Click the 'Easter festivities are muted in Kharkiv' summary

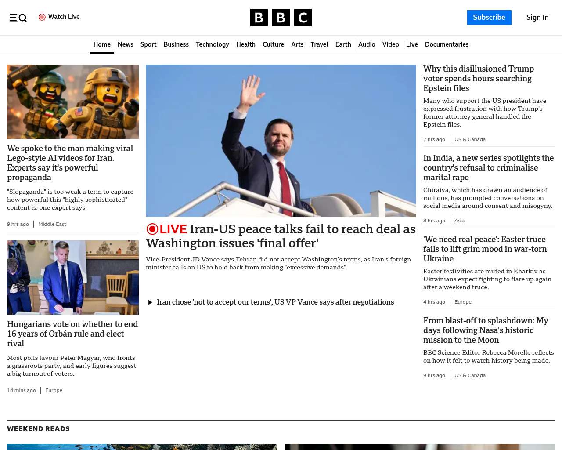pos(487,279)
